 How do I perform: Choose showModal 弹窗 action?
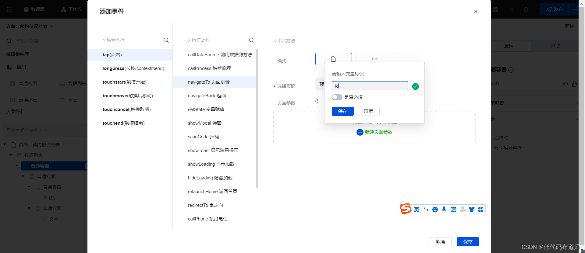pyautogui.click(x=214, y=123)
